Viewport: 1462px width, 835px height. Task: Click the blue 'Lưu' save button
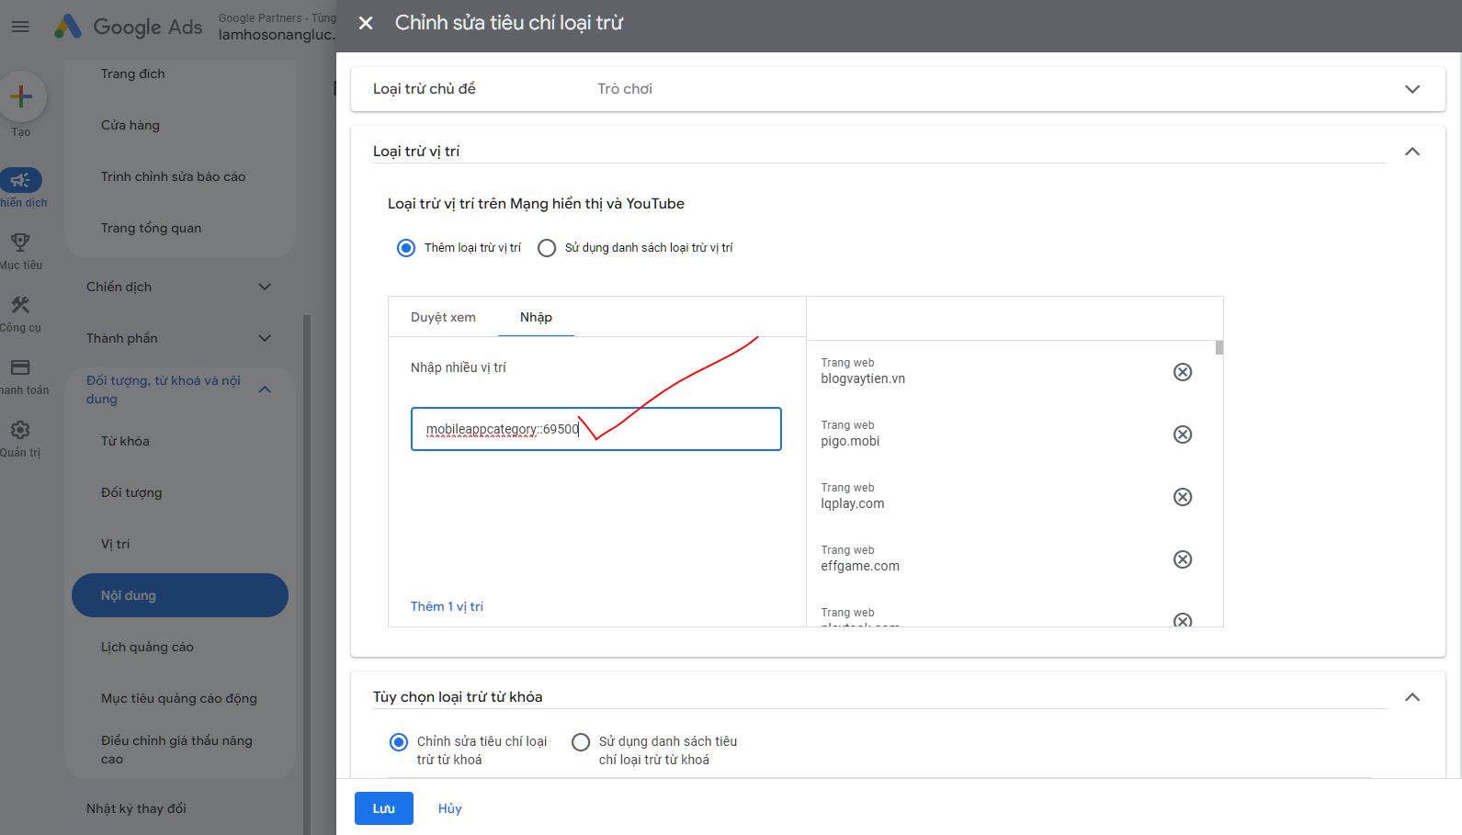point(383,808)
